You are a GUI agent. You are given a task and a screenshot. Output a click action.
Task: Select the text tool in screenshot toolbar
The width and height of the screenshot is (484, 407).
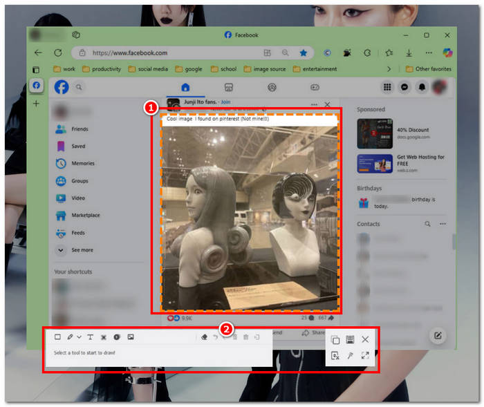click(90, 337)
